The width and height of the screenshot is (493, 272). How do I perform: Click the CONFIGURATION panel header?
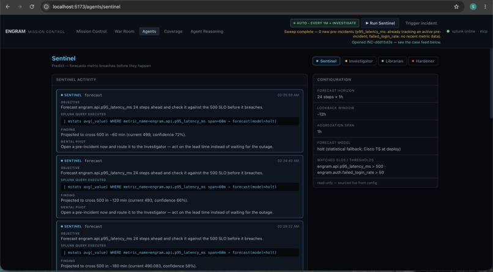click(x=375, y=80)
